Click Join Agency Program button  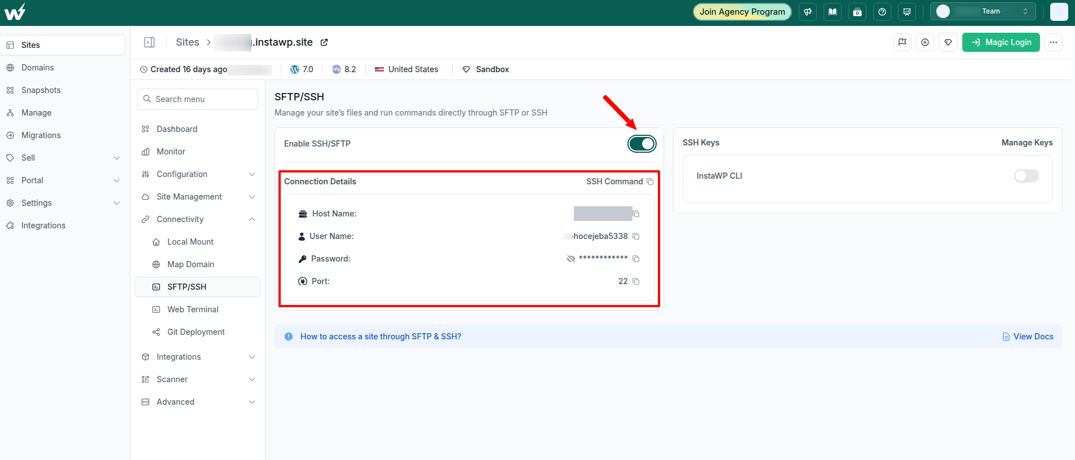[x=742, y=12]
